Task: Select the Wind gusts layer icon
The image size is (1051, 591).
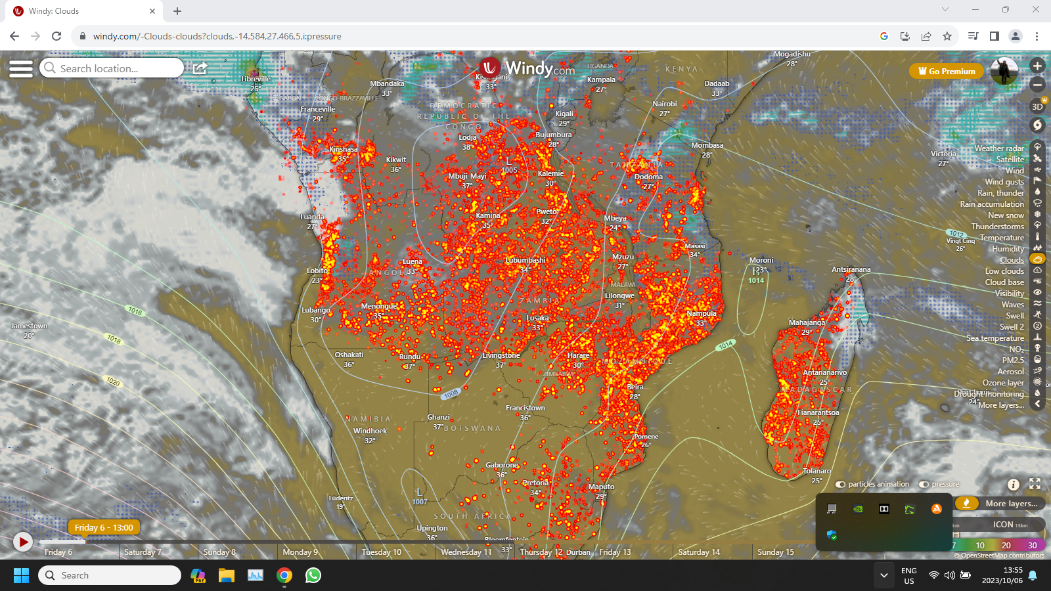Action: pyautogui.click(x=1038, y=181)
